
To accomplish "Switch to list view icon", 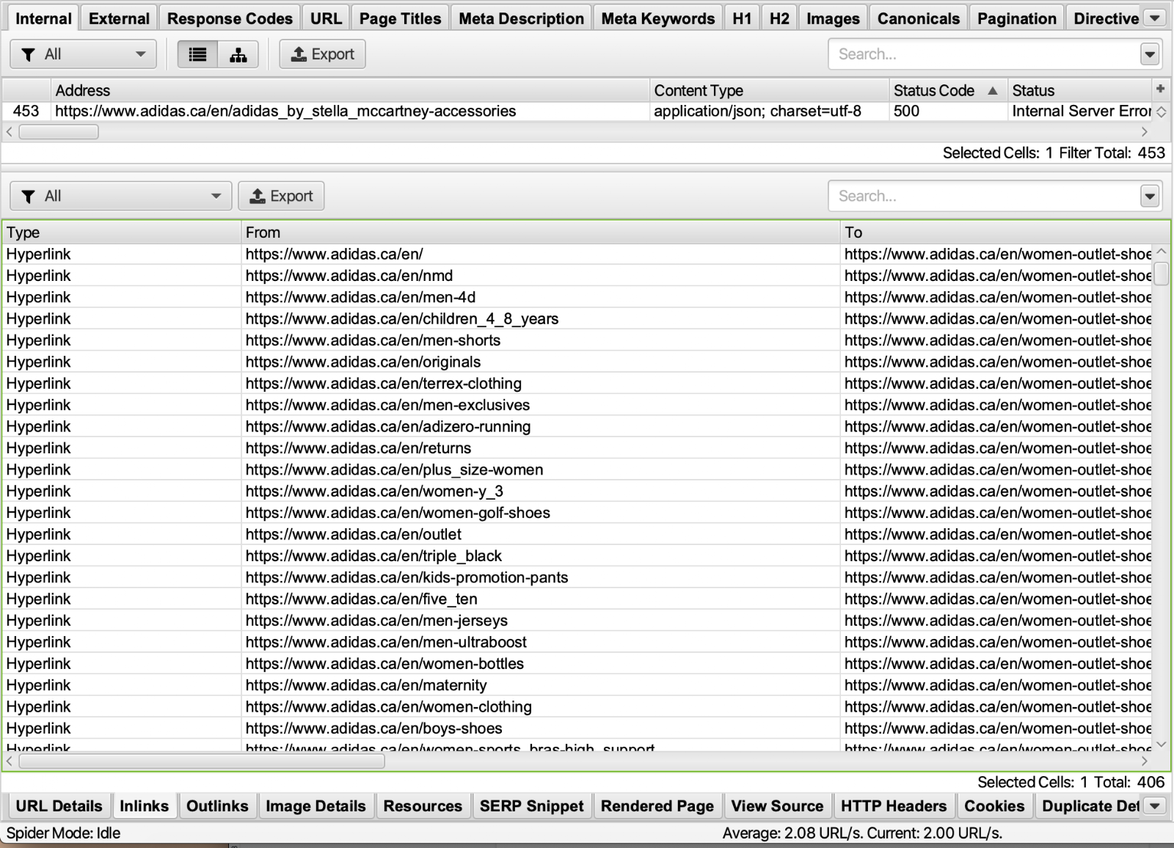I will click(x=197, y=54).
